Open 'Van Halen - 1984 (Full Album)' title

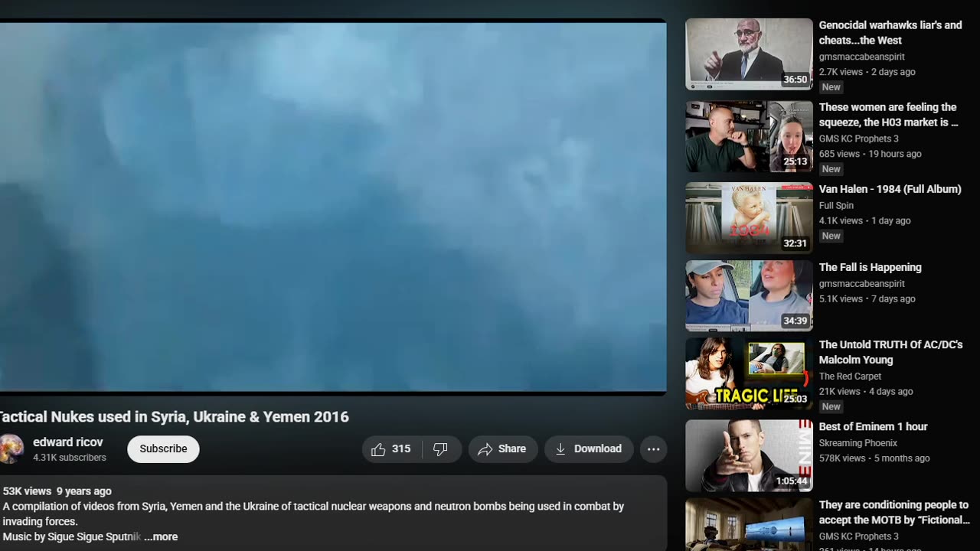click(890, 189)
